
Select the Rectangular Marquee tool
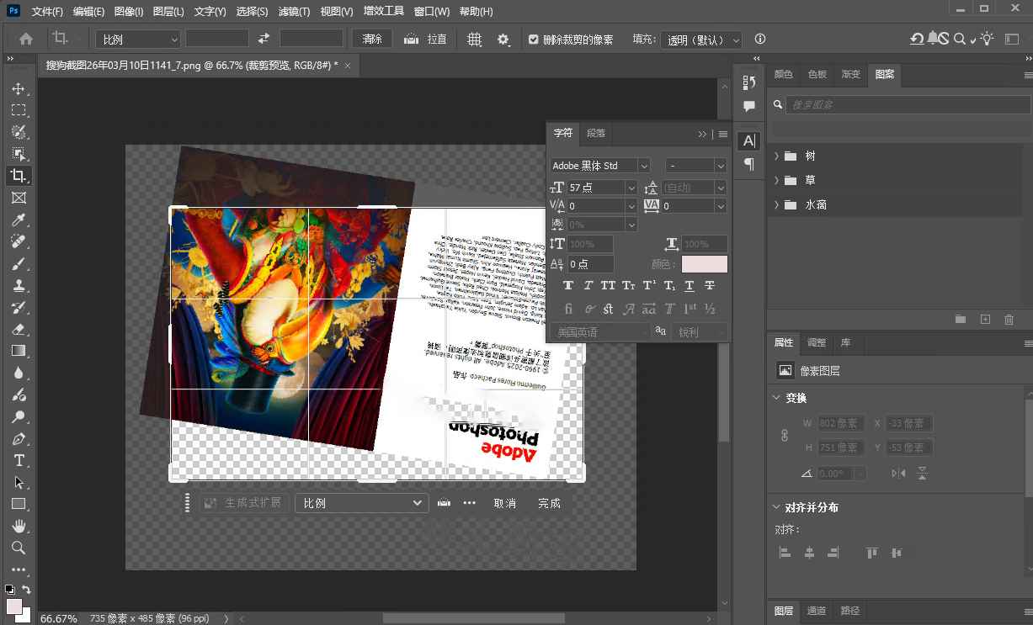(x=19, y=110)
